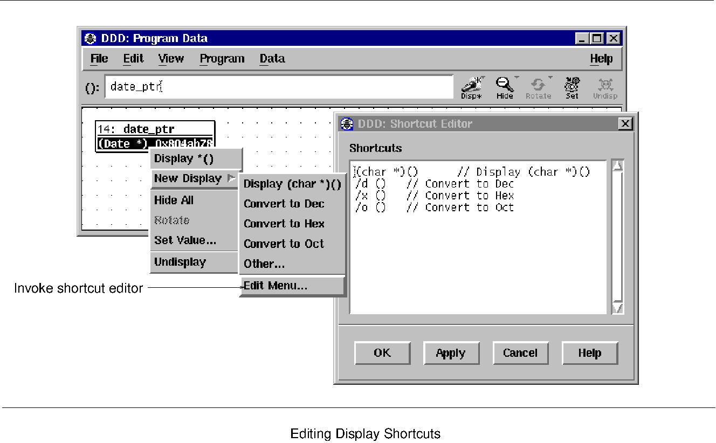
Task: Click the Undisp toolbar icon
Action: coord(605,87)
